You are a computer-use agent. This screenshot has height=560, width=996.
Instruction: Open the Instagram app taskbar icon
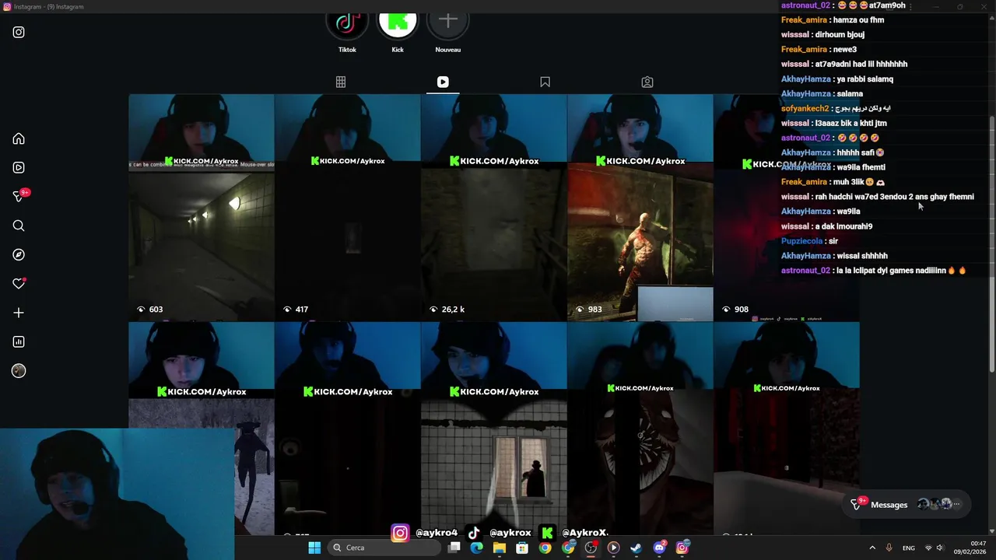click(682, 548)
